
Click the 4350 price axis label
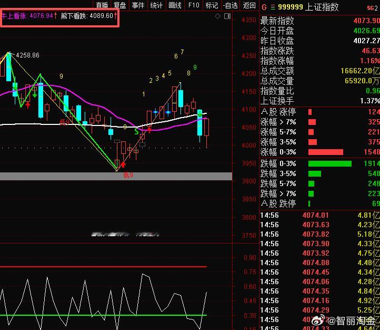point(249,20)
